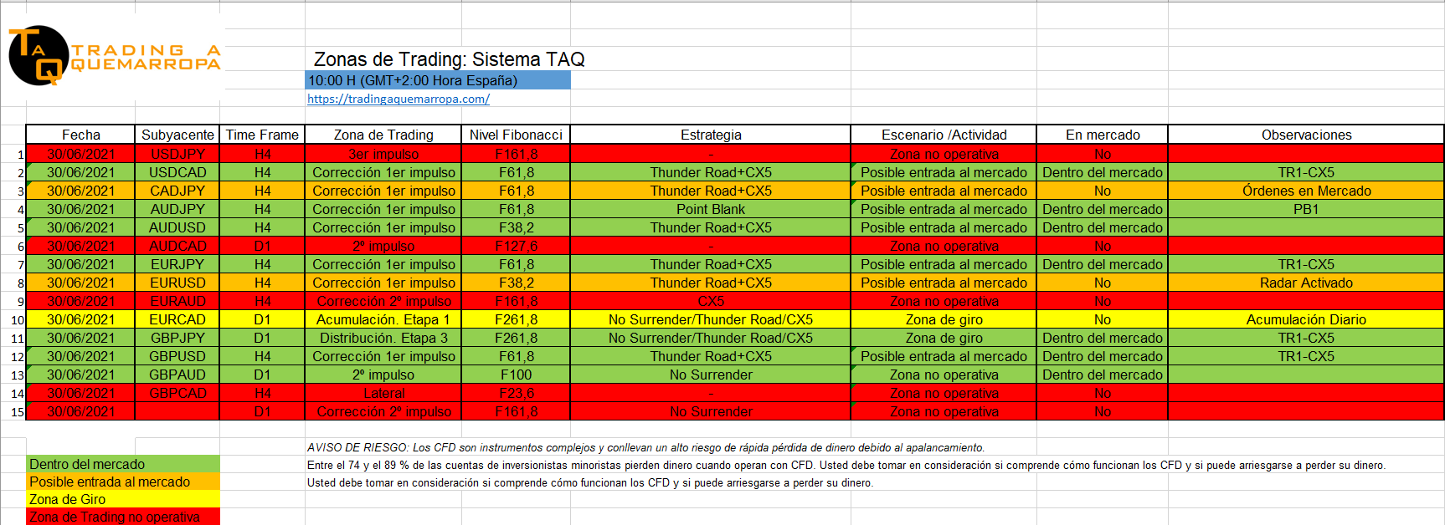The width and height of the screenshot is (1445, 525).
Task: Click the yellow 'Zona de Giro' legend cell
Action: [122, 499]
